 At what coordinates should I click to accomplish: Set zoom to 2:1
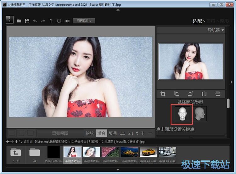[x=131, y=133]
